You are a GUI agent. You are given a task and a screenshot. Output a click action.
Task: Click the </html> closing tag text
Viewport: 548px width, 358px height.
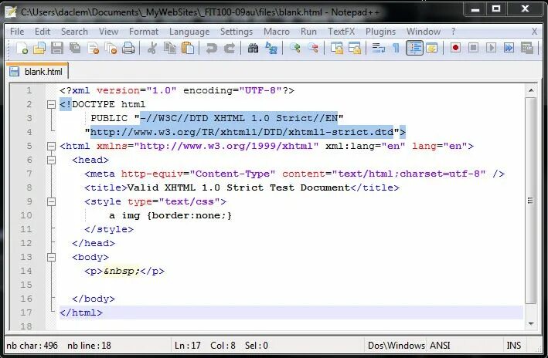tap(81, 312)
